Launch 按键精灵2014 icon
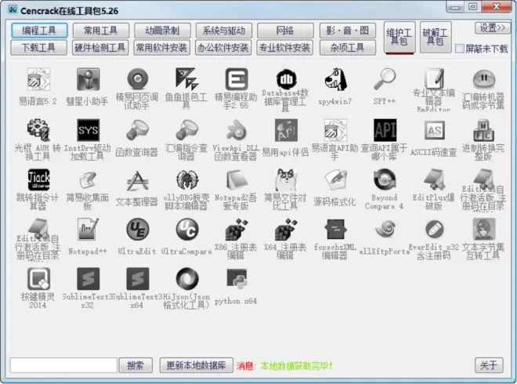This screenshot has width=517, height=384. pyautogui.click(x=38, y=279)
